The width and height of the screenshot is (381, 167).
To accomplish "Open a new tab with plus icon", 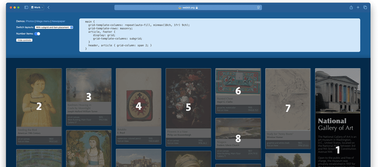I will [x=358, y=7].
